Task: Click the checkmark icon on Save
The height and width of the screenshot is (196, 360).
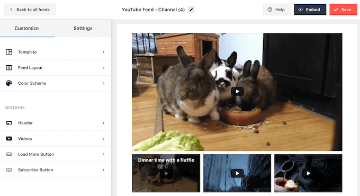Action: [x=336, y=10]
